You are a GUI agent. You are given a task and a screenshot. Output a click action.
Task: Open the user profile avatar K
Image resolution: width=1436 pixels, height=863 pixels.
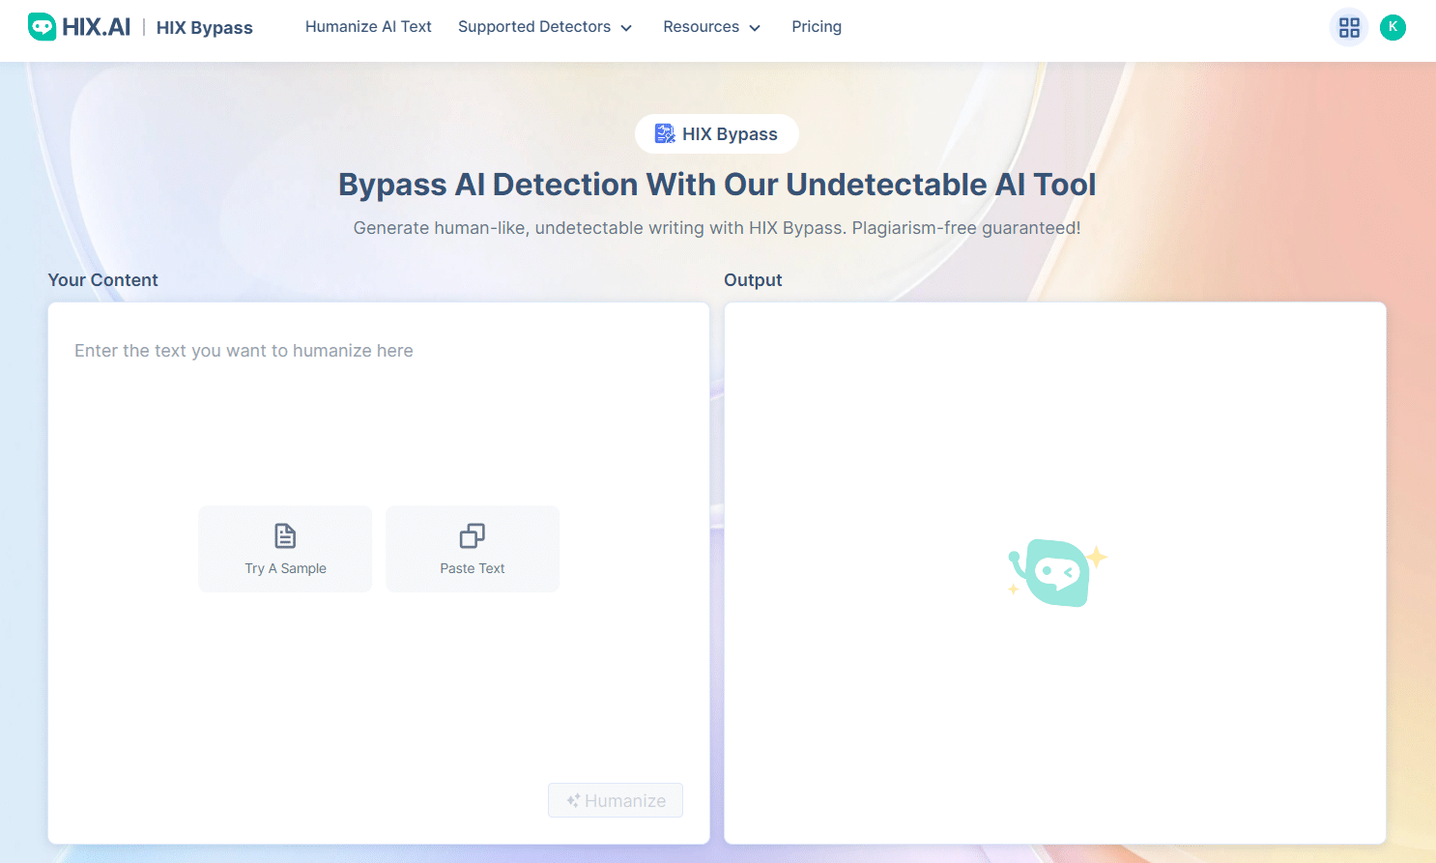(1393, 27)
